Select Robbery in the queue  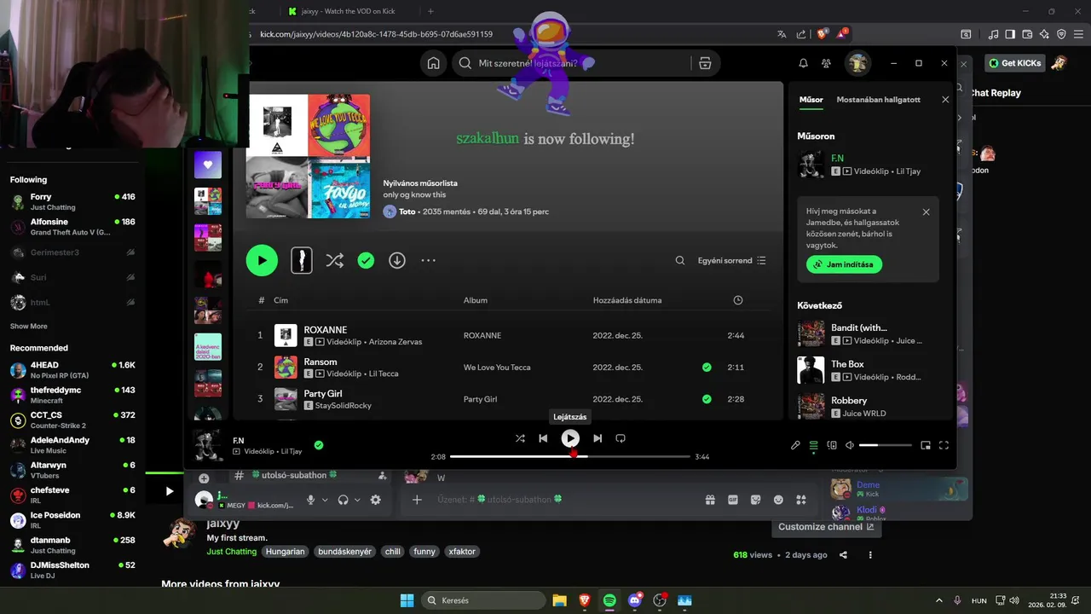coord(869,407)
